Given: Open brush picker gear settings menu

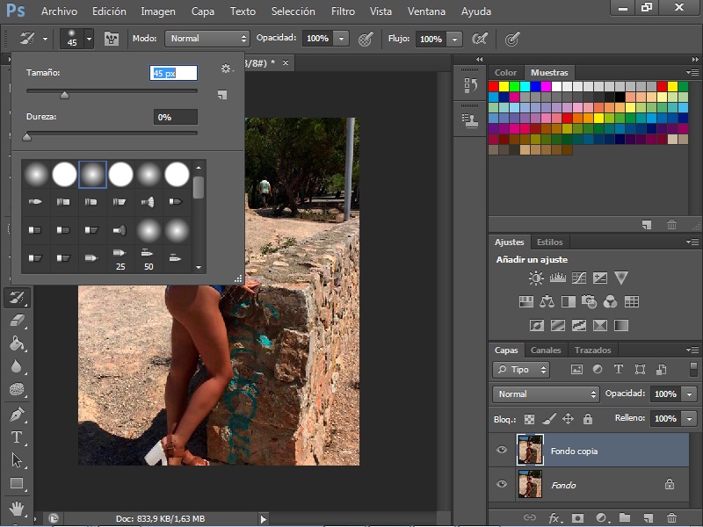Looking at the screenshot, I should pos(227,69).
